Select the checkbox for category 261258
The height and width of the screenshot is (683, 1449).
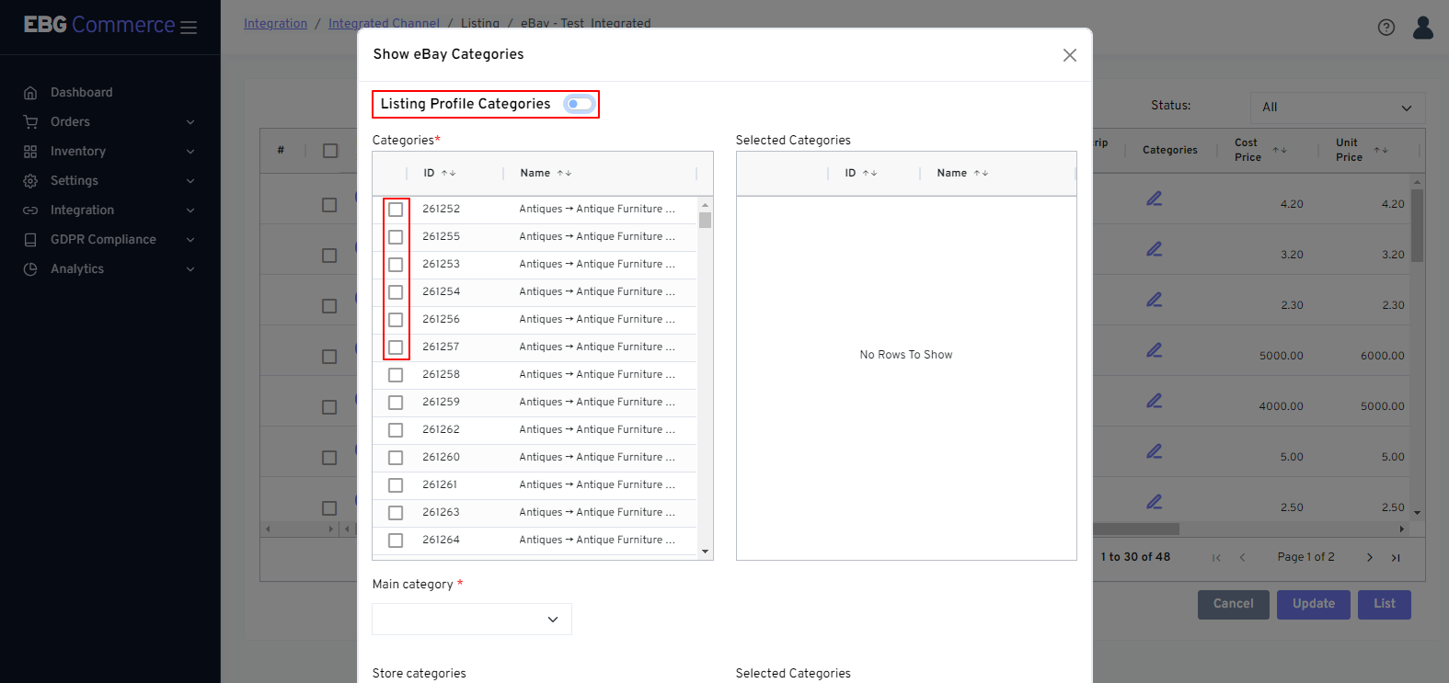tap(396, 375)
